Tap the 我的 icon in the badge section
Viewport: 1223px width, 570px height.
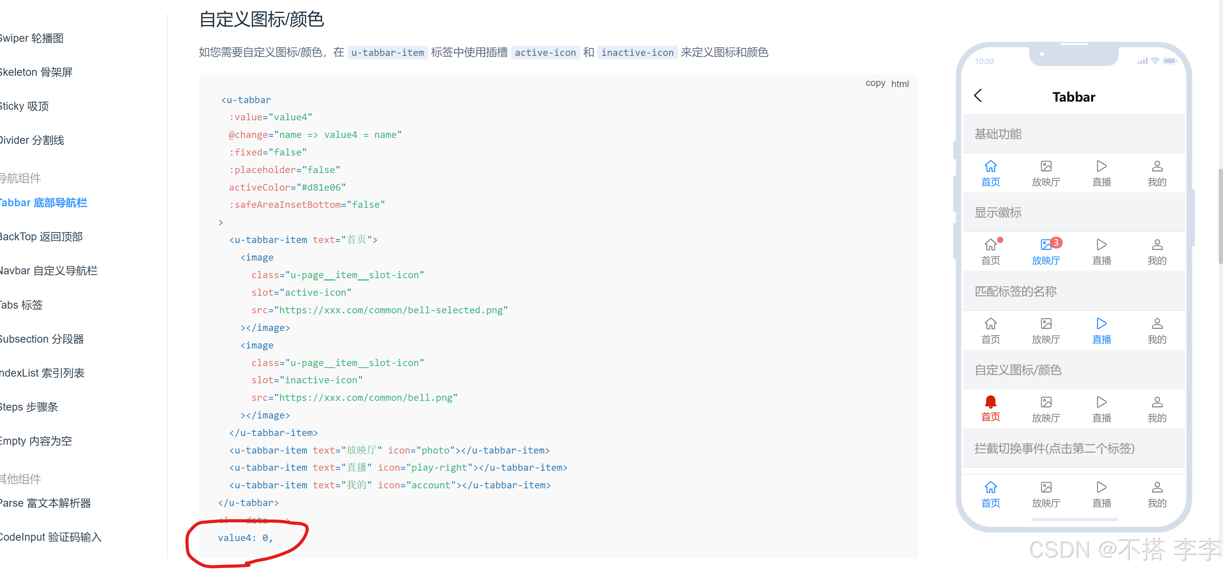pyautogui.click(x=1157, y=245)
